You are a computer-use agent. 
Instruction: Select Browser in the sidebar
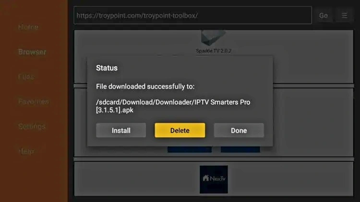pos(32,52)
